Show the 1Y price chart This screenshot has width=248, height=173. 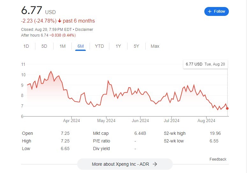[118, 46]
